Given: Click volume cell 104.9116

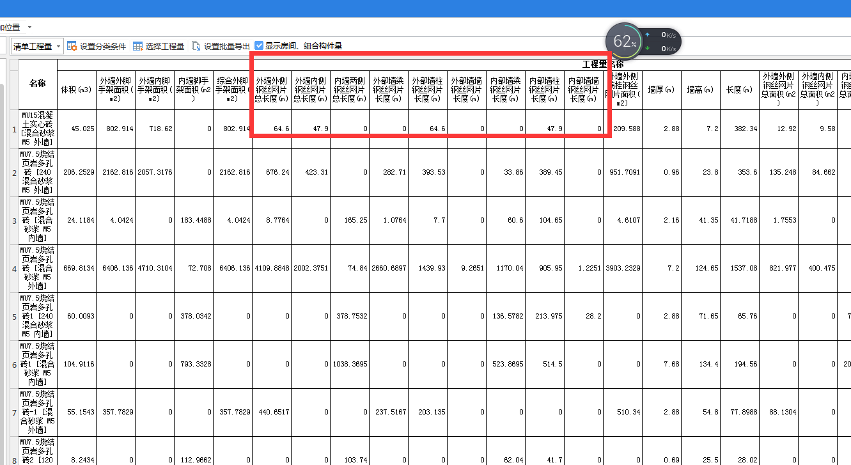Looking at the screenshot, I should 77,365.
